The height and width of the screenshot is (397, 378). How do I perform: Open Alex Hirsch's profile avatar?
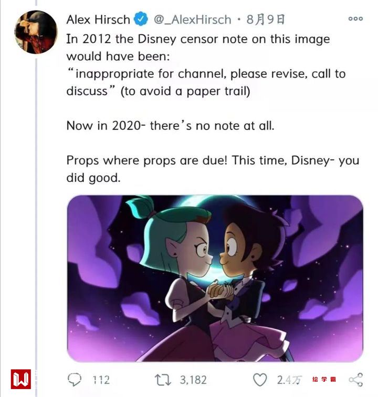pos(35,32)
